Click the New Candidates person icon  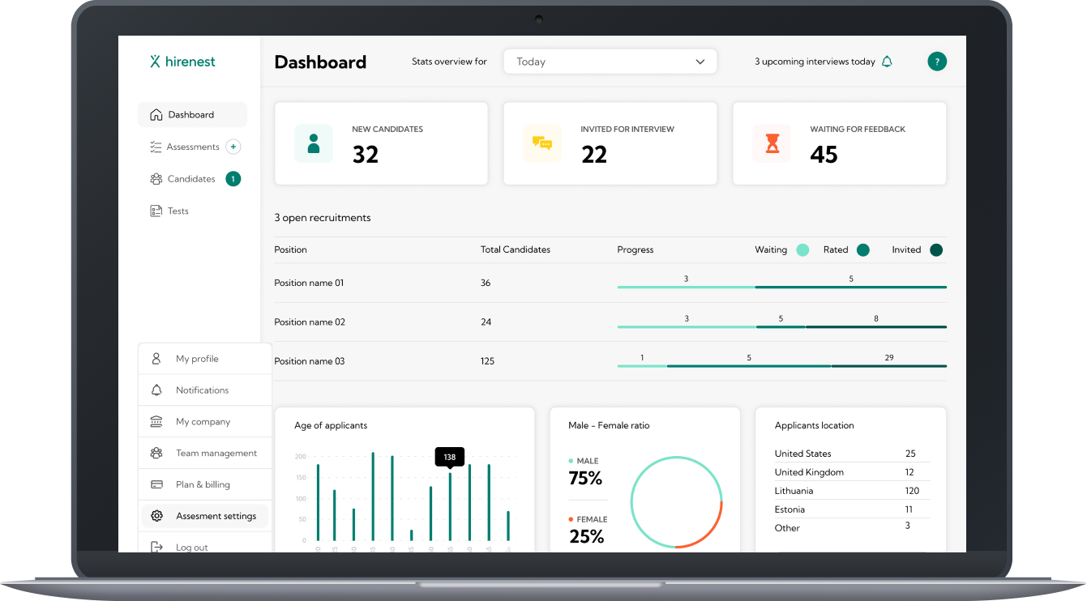click(x=314, y=143)
